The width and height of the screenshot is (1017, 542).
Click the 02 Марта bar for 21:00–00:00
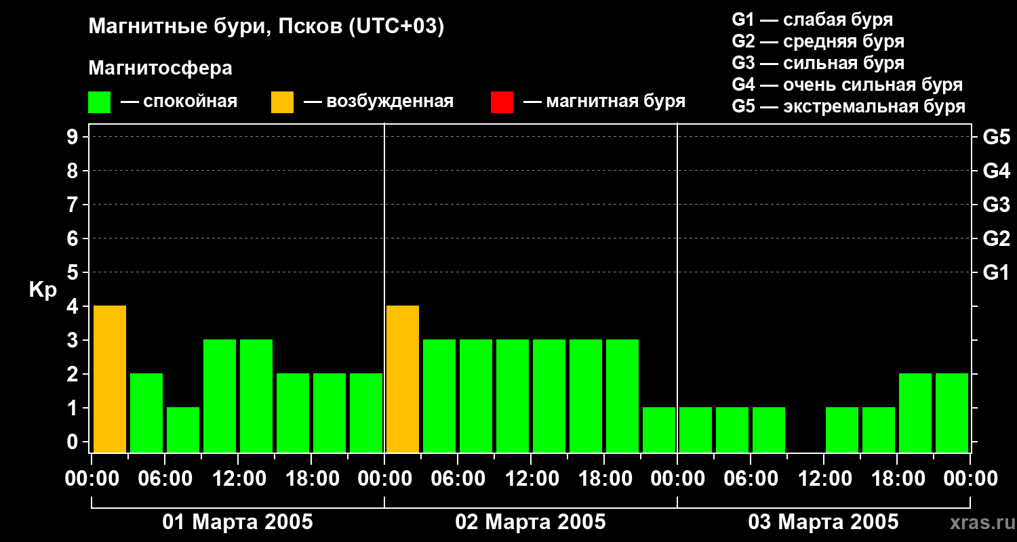[x=659, y=430]
